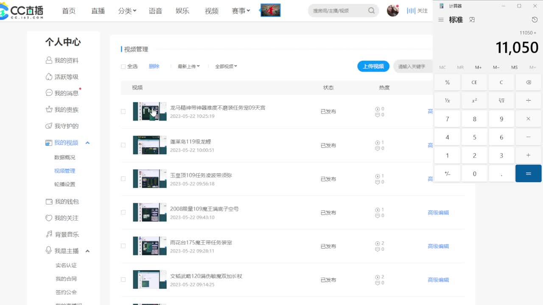Tick checkbox for 蓬莱岛119级龙鲤 video

123,145
